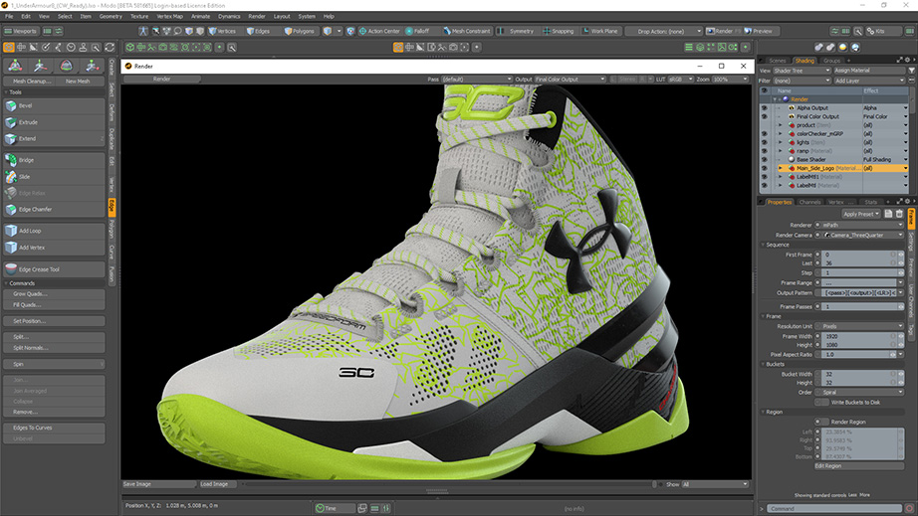Click the Mesh Cleanup button
Screen dimensions: 918x516
[x=31, y=82]
